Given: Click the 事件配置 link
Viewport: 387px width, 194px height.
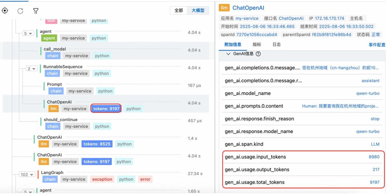Looking at the screenshot, I should [x=377, y=45].
